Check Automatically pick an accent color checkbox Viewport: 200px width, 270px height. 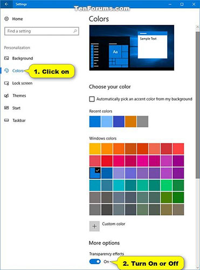pos(92,99)
